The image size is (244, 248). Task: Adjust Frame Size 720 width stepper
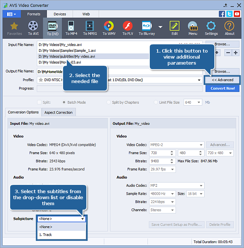[172, 153]
